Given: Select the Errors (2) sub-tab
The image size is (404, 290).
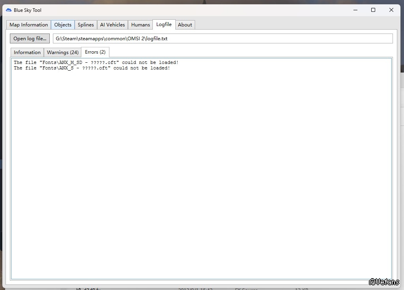Looking at the screenshot, I should 95,52.
